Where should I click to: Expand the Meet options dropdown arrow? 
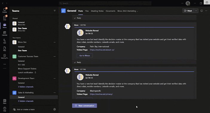tap(196, 11)
